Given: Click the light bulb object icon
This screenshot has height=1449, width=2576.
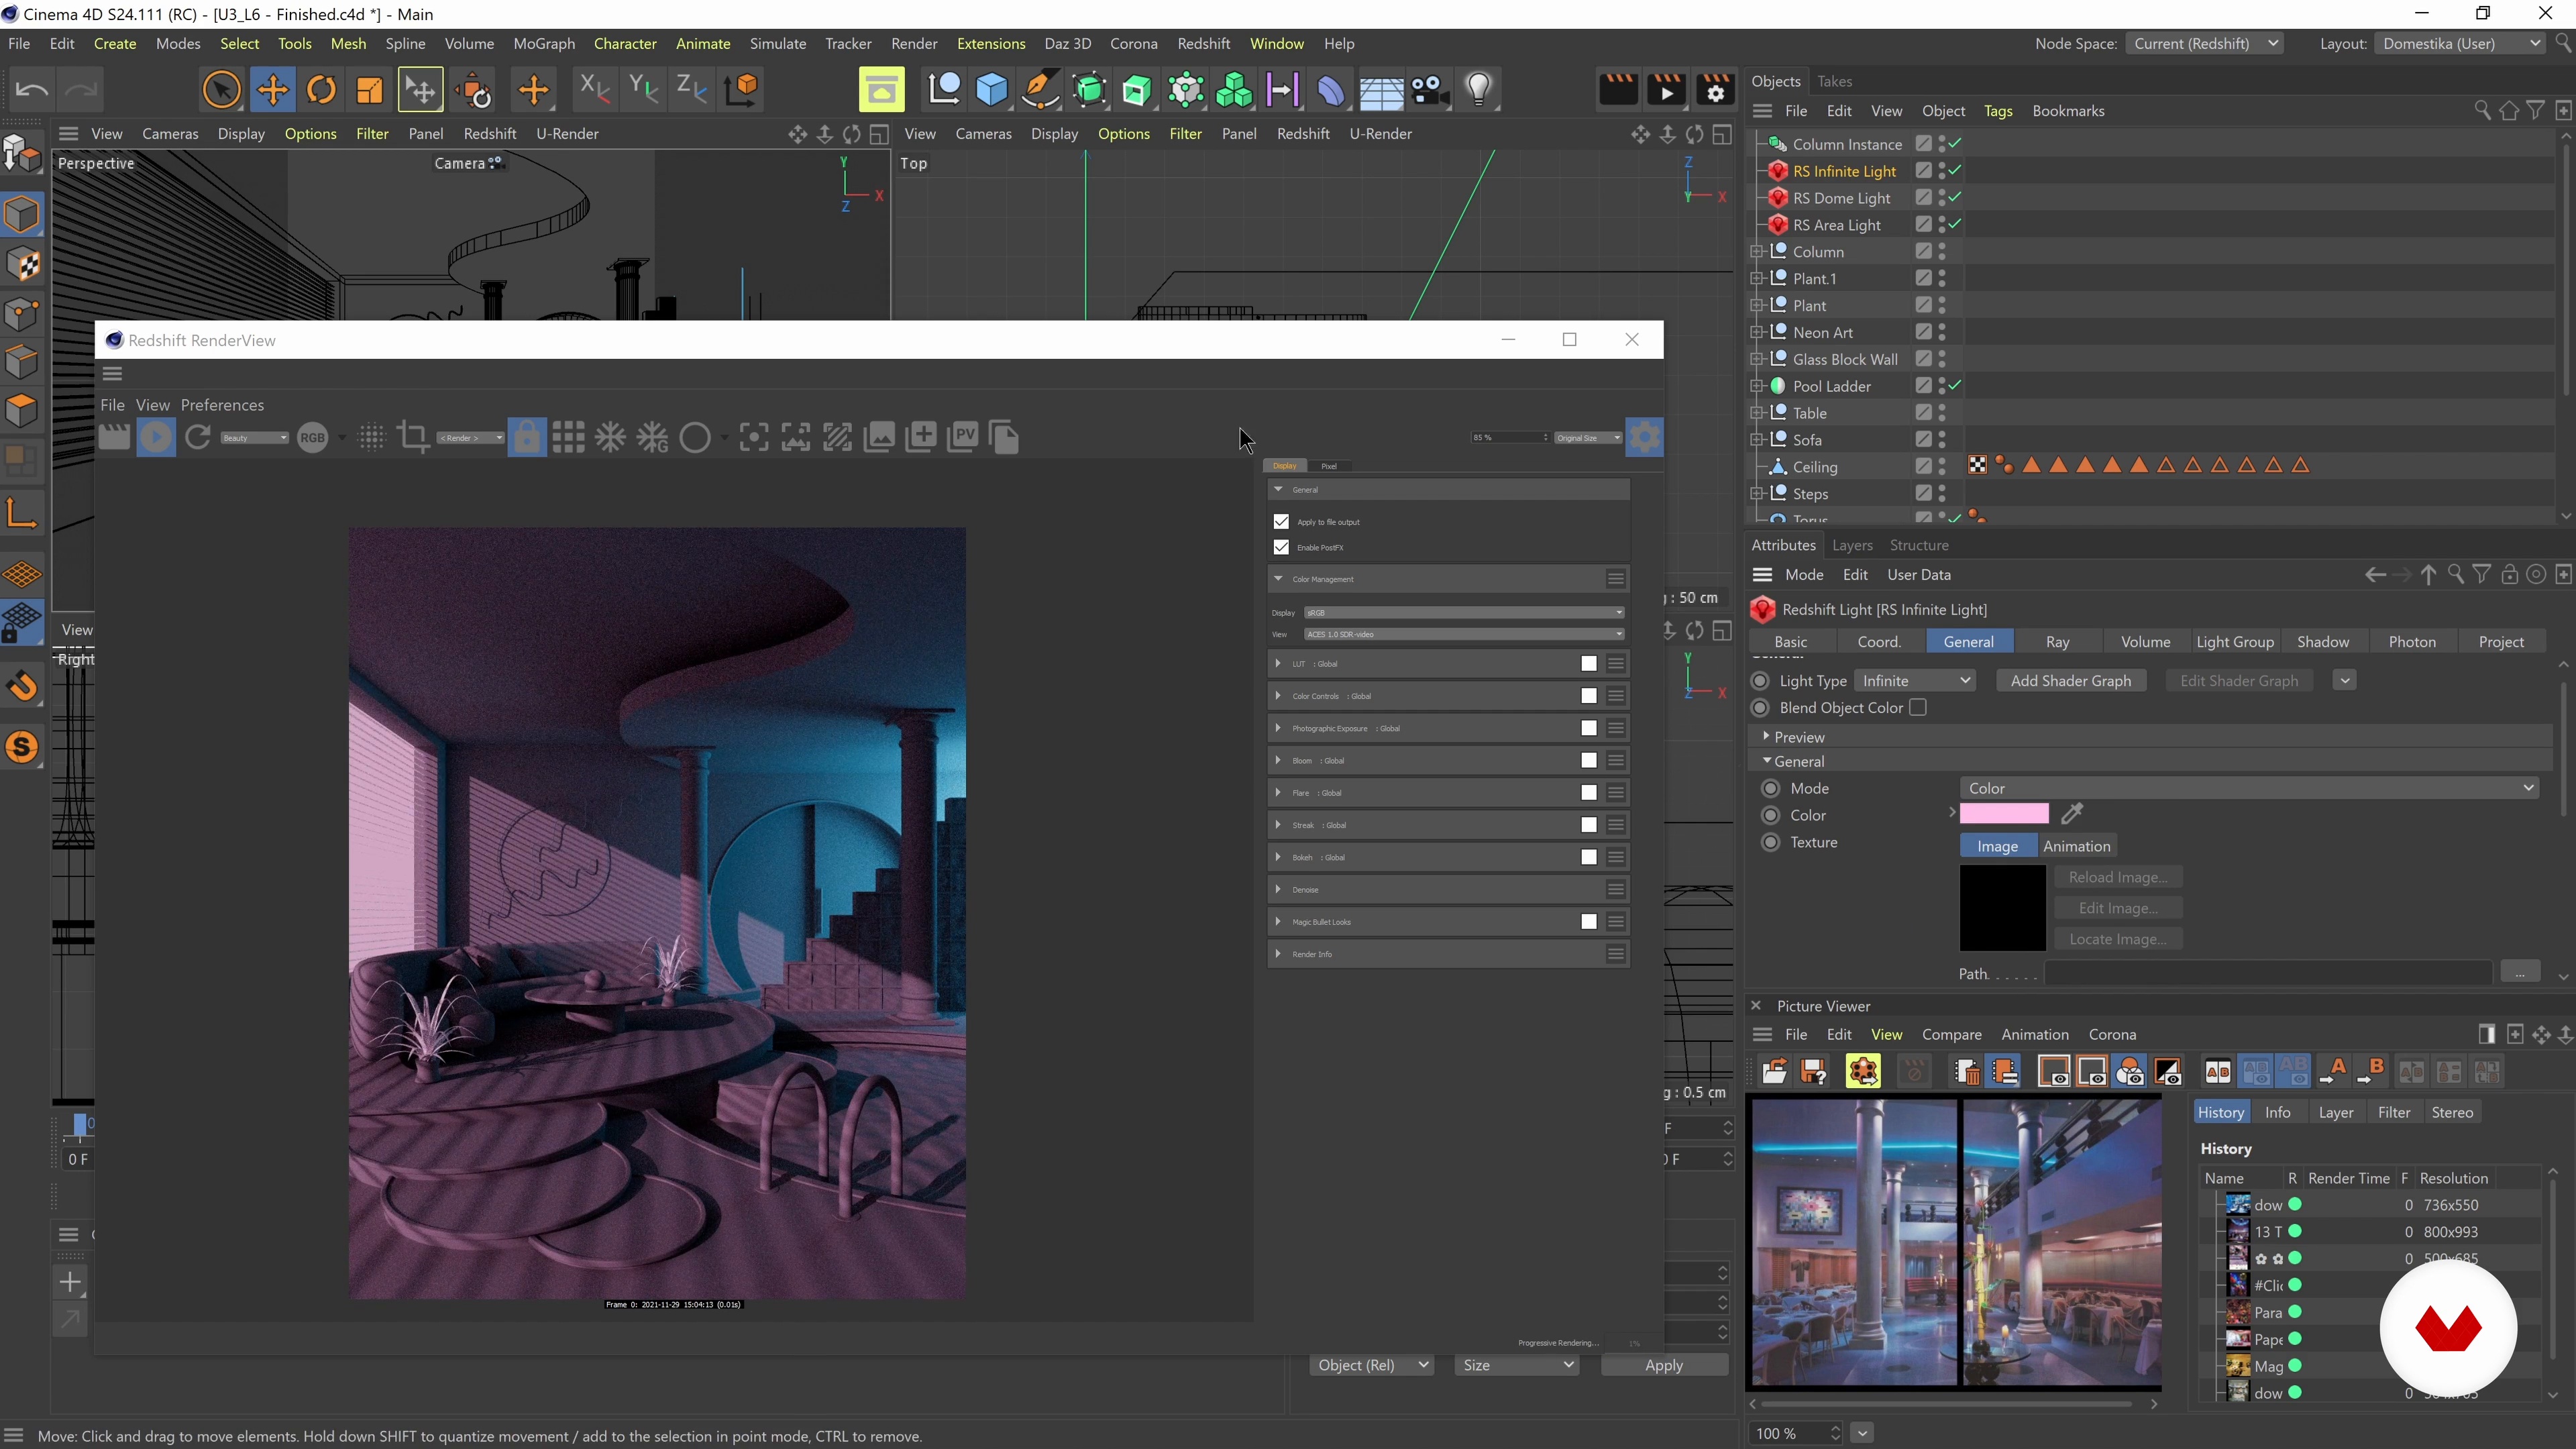Looking at the screenshot, I should (1479, 90).
